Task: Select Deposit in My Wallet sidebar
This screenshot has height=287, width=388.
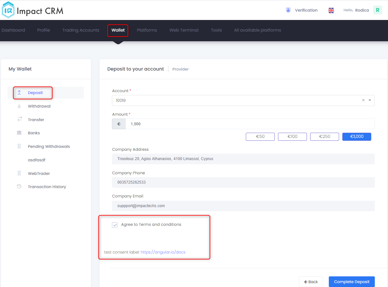Action: pyautogui.click(x=45, y=92)
